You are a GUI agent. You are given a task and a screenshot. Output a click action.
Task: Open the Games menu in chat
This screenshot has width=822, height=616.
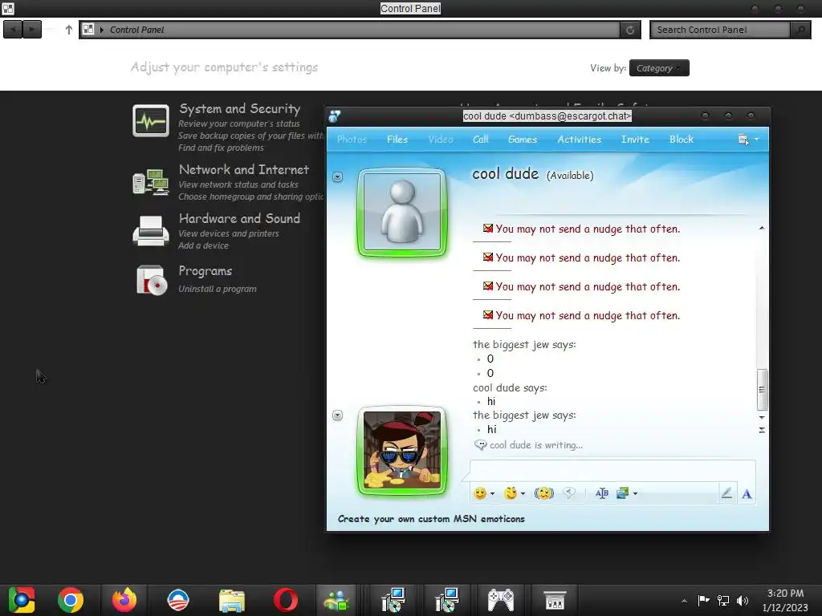coord(523,140)
